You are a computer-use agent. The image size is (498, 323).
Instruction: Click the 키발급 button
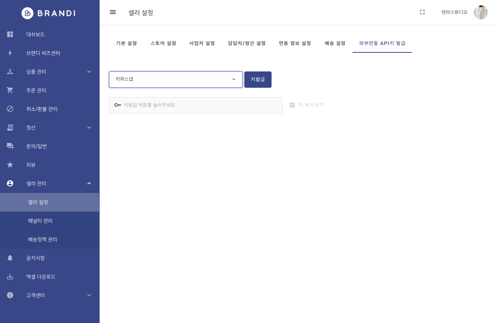click(x=258, y=80)
